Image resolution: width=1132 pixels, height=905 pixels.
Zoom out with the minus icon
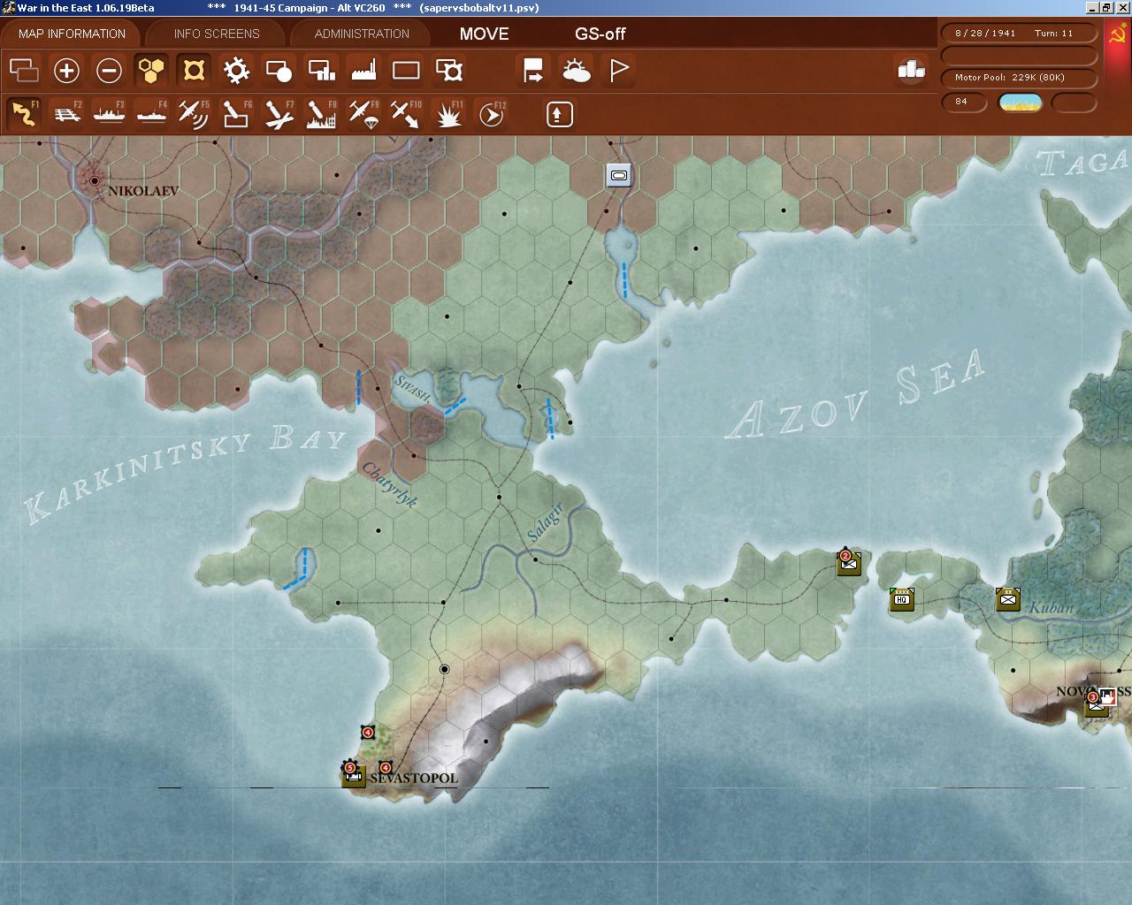pyautogui.click(x=109, y=70)
